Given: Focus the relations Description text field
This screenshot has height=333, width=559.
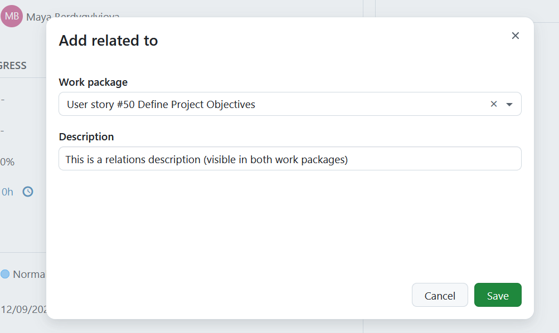Looking at the screenshot, I should pyautogui.click(x=290, y=159).
